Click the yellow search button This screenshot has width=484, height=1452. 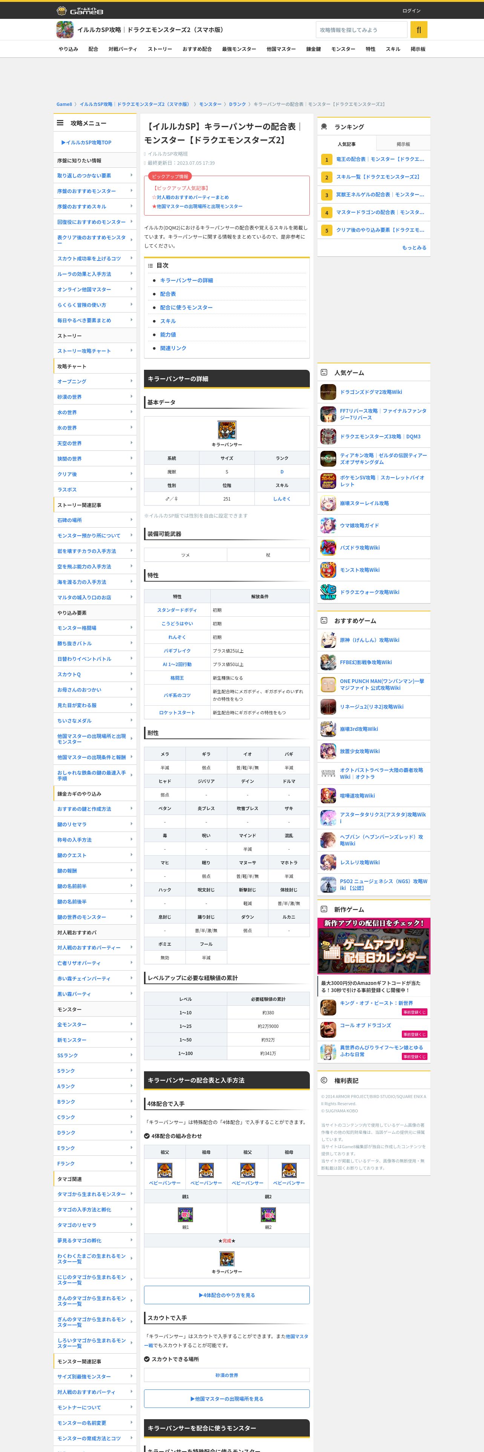pos(419,30)
